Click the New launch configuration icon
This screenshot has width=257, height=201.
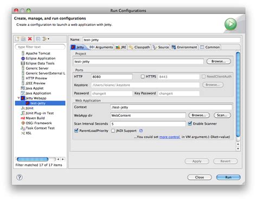point(17,39)
